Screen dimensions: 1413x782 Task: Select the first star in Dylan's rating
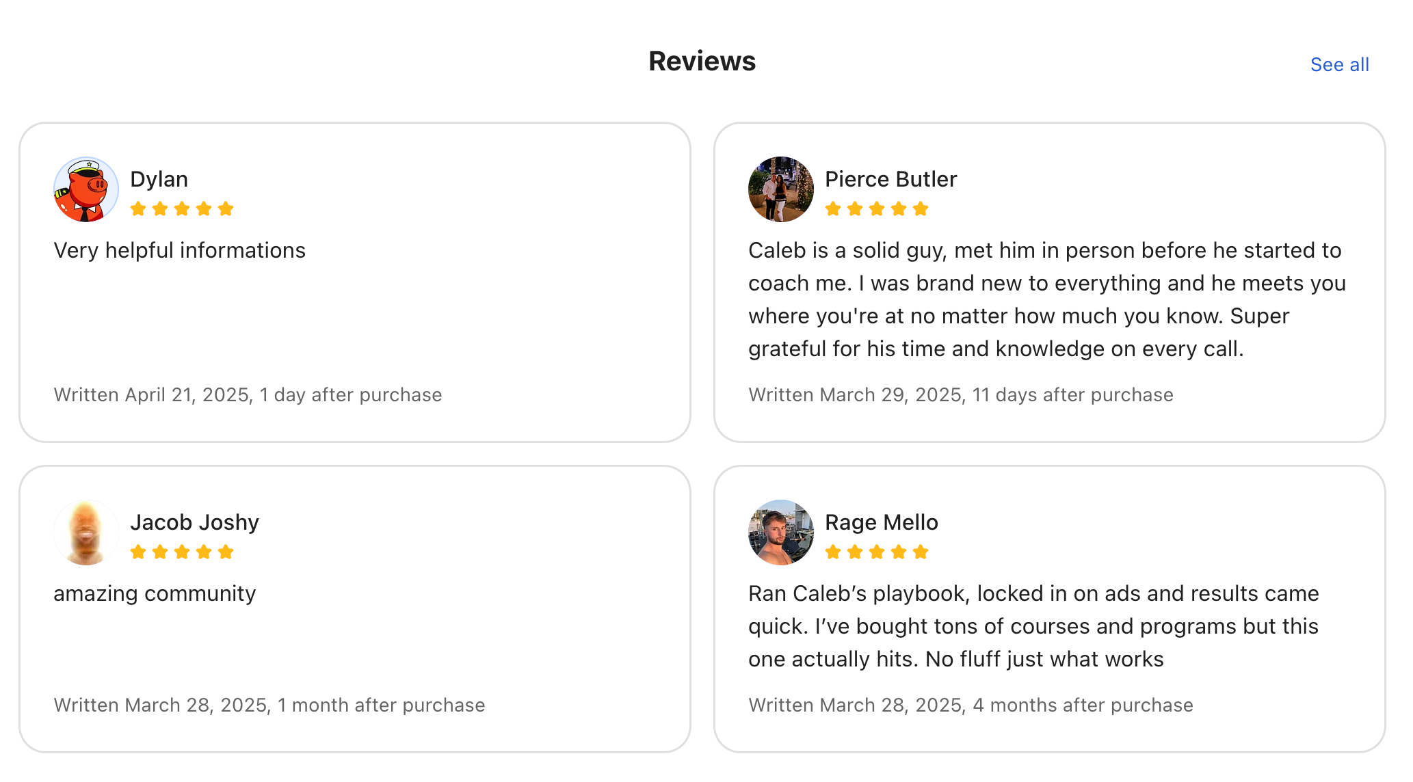click(137, 208)
